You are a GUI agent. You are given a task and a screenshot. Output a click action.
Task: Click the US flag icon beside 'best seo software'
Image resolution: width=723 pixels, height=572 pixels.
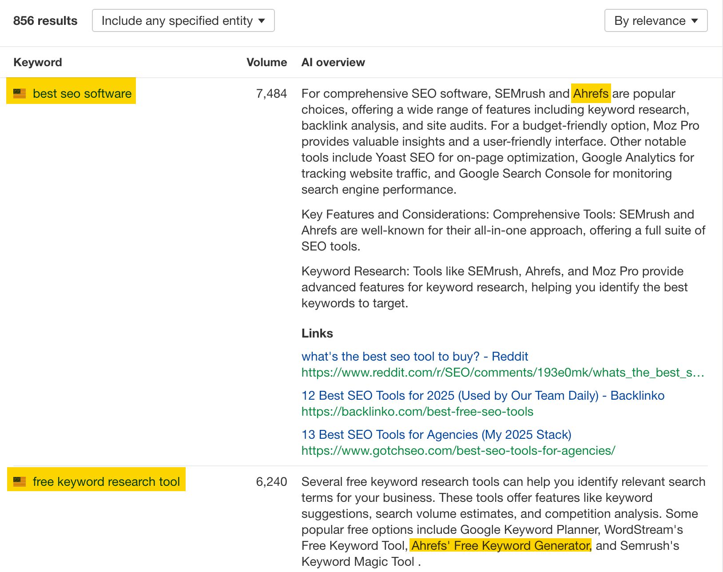[x=19, y=93]
